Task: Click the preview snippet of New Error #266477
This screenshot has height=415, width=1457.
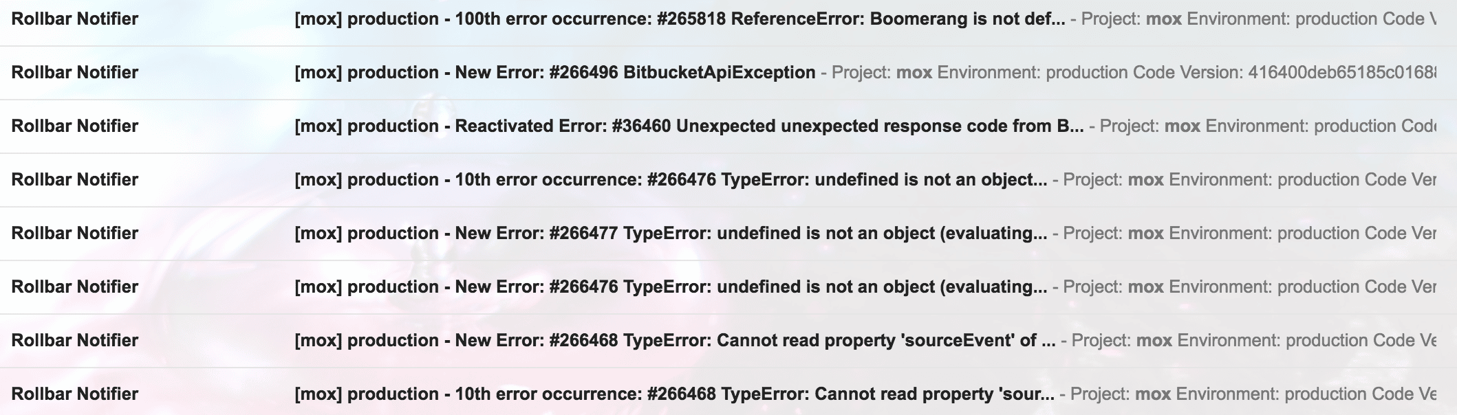Action: [x=1249, y=233]
